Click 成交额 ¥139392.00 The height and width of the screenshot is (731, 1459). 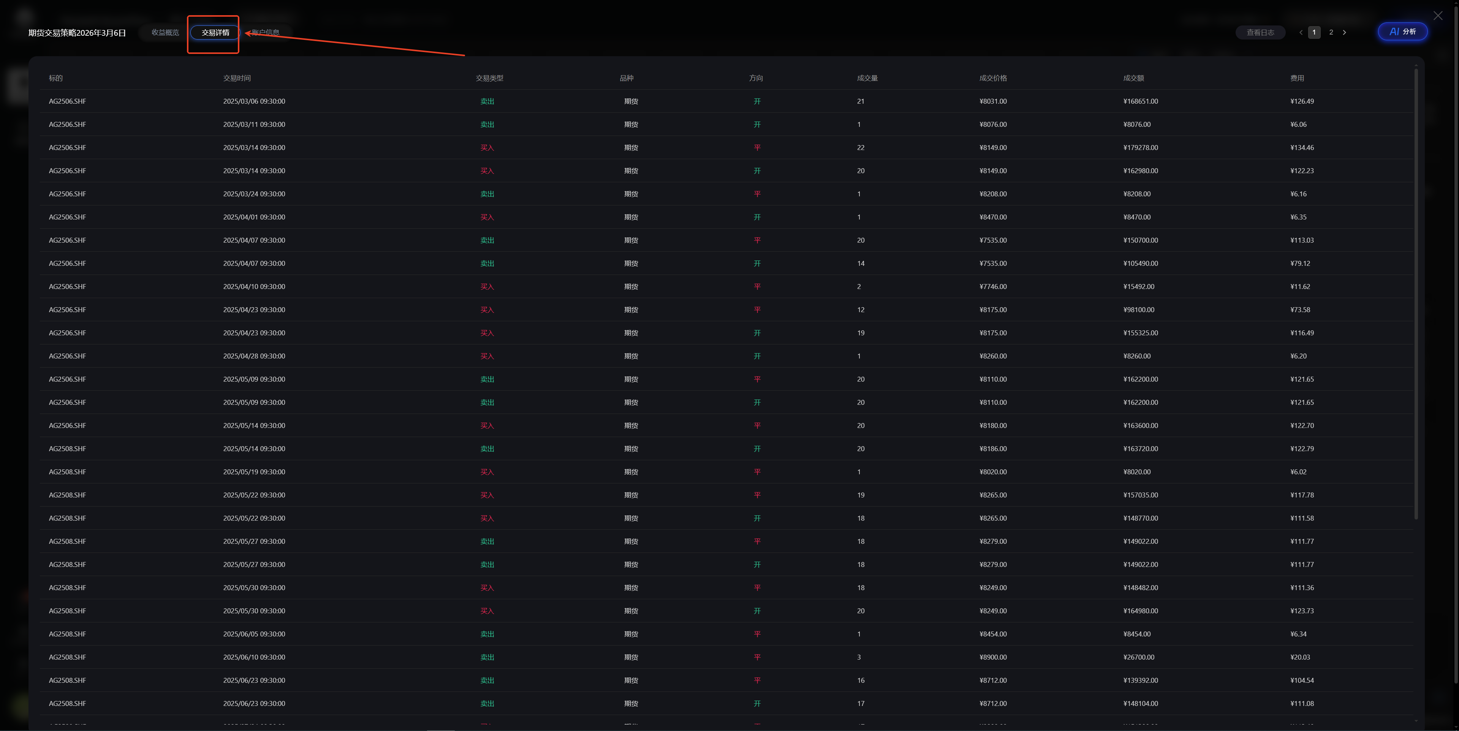tap(1141, 680)
